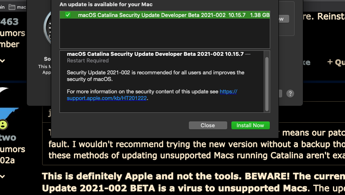This screenshot has height=195, width=345.
Task: Uncheck the macOS Catalina Security Update checkbox
Action: [x=67, y=15]
